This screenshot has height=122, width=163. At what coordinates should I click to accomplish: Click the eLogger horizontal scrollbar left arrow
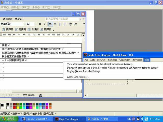click(85, 95)
